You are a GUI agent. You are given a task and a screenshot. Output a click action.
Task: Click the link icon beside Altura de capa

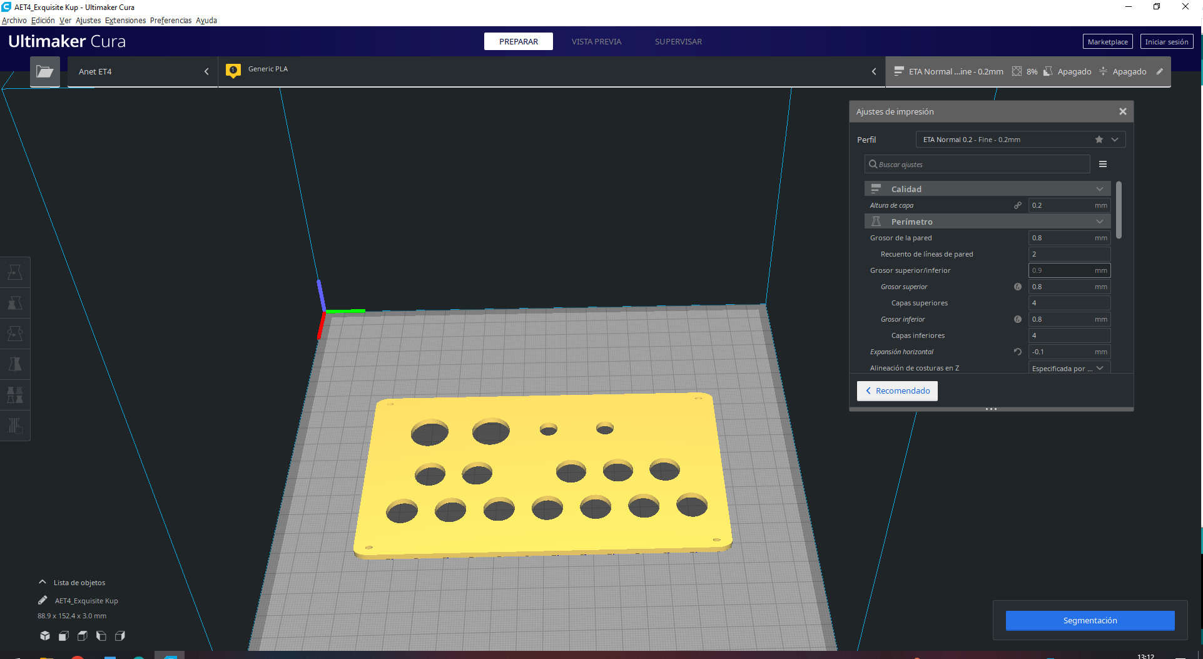(x=1018, y=205)
